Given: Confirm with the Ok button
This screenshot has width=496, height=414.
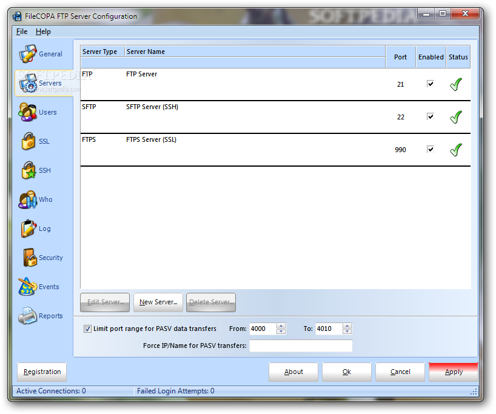Looking at the screenshot, I should click(x=347, y=372).
